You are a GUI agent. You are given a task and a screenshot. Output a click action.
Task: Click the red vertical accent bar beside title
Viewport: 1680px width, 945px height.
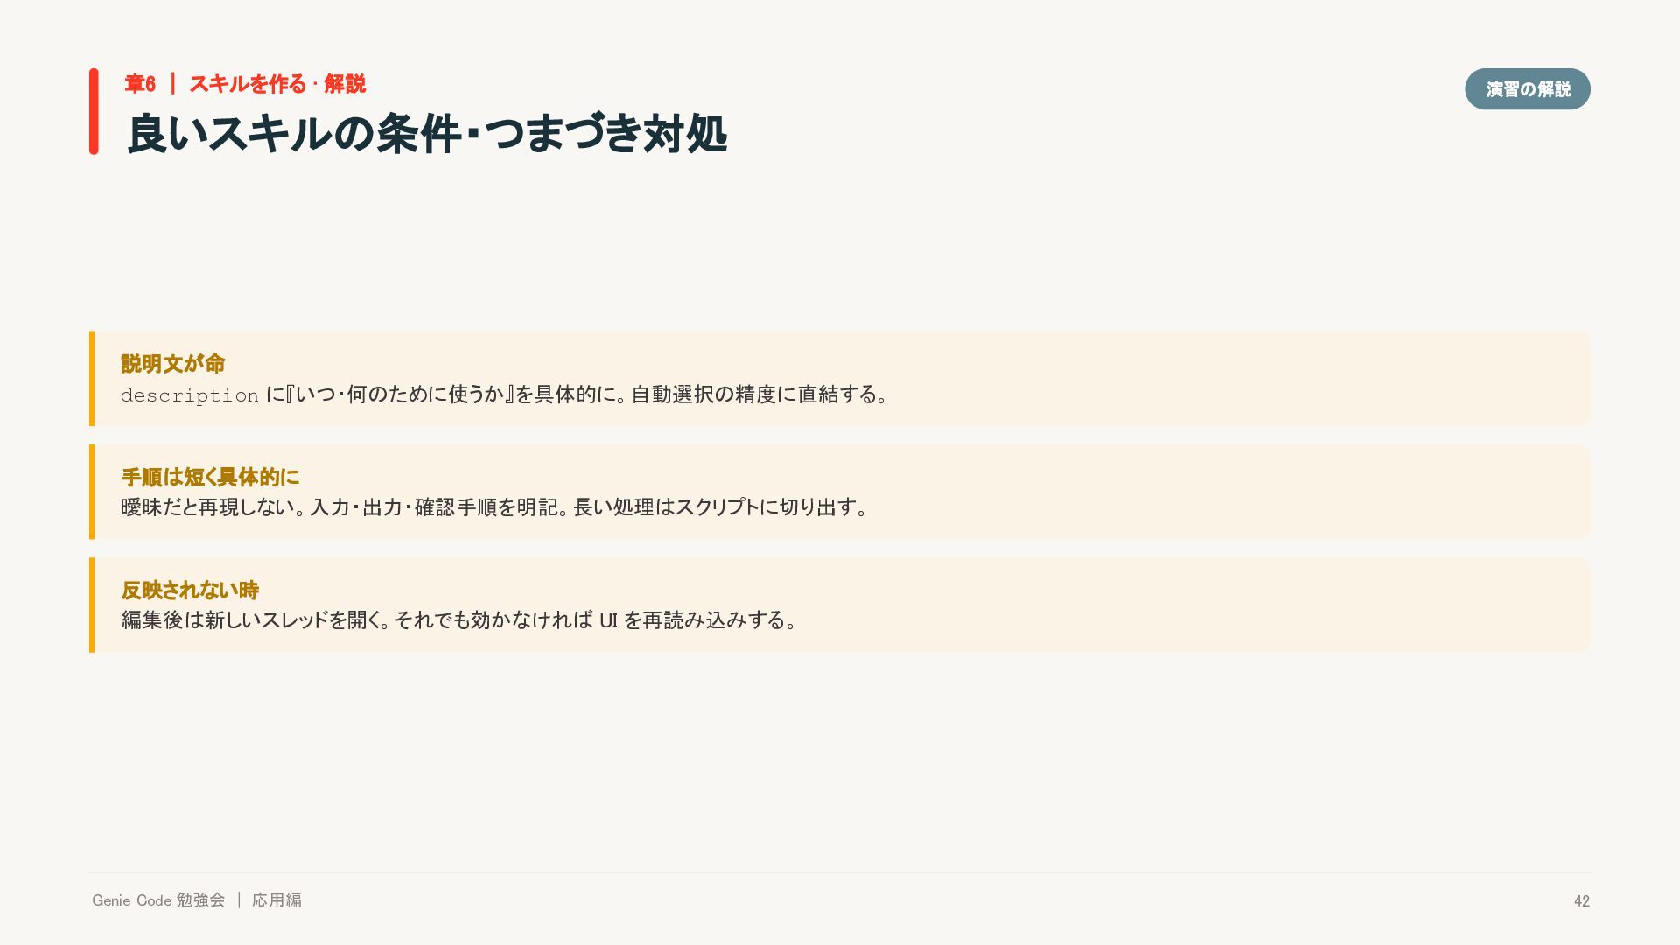(94, 111)
